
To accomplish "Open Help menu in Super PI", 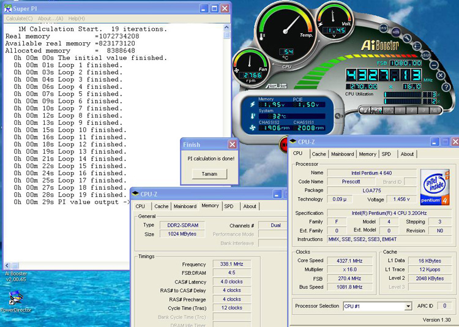I will pyautogui.click(x=76, y=18).
